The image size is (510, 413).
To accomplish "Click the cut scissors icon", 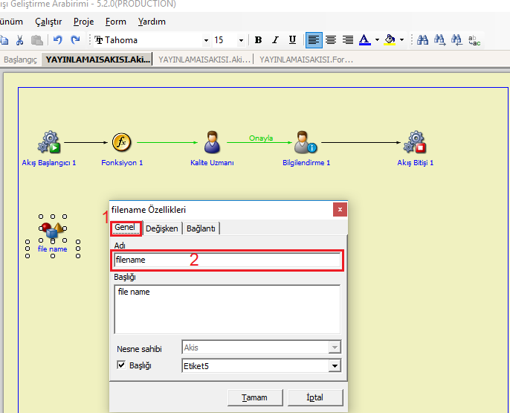I will [20, 40].
